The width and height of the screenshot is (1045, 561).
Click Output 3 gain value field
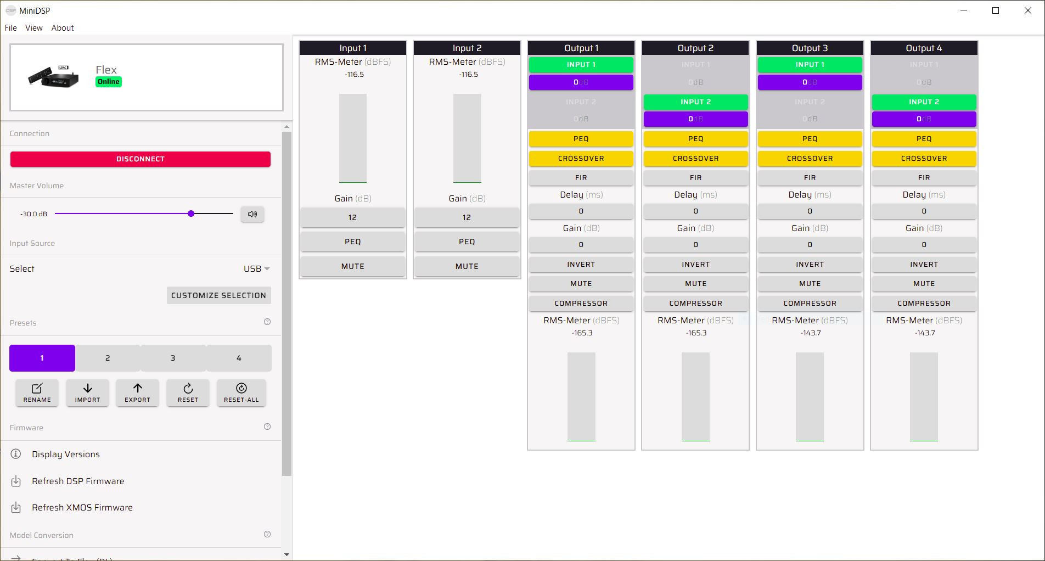810,245
